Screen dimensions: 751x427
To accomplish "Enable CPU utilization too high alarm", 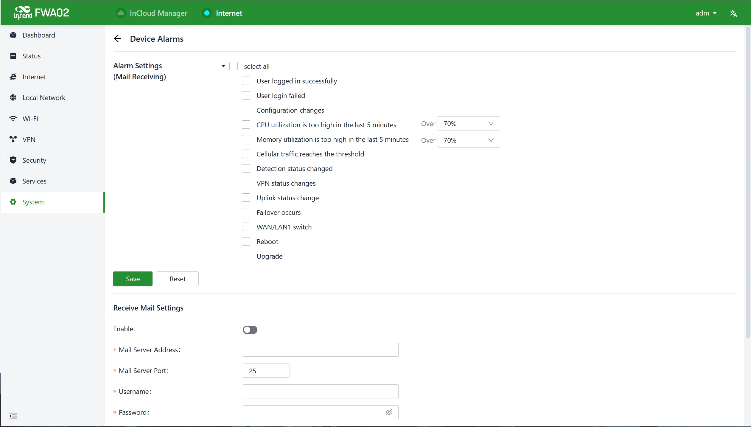I will click(246, 125).
